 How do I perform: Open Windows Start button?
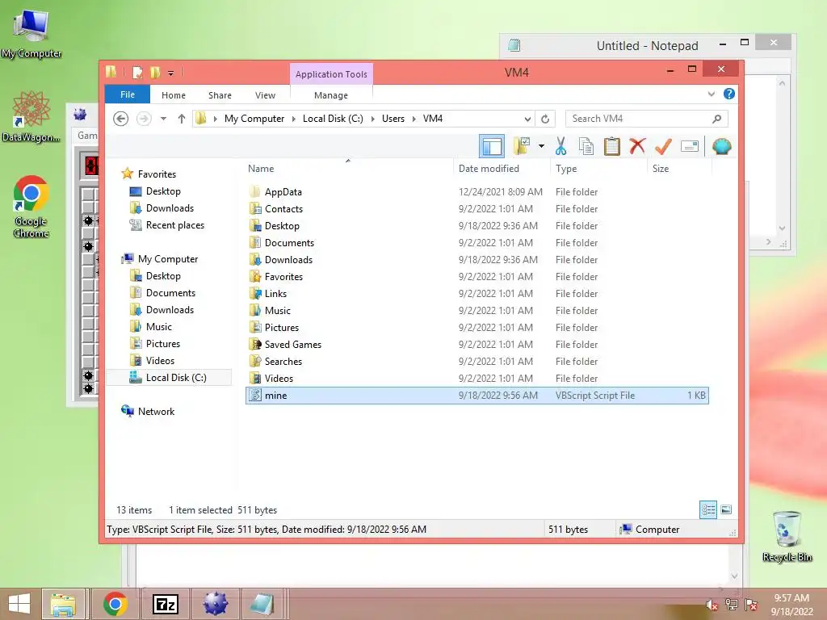tap(19, 604)
